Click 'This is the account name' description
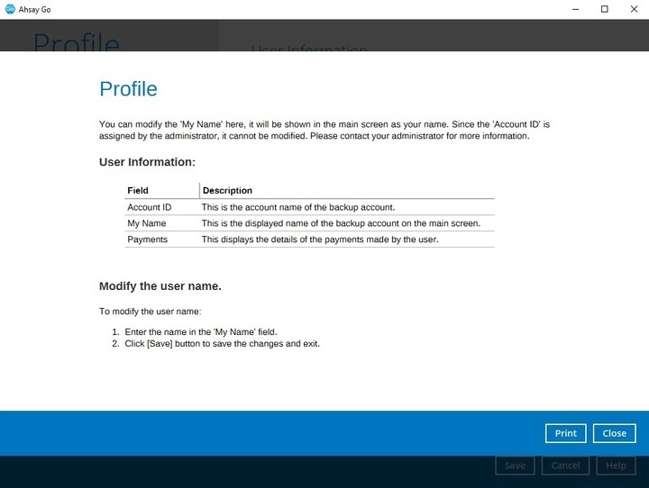649x488 pixels. point(298,207)
